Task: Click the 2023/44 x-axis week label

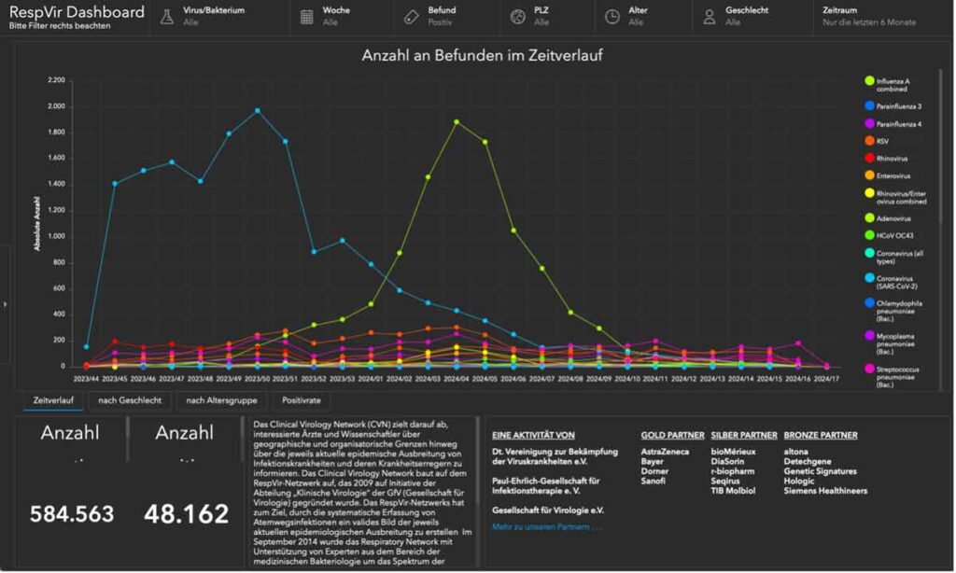Action: (x=86, y=379)
